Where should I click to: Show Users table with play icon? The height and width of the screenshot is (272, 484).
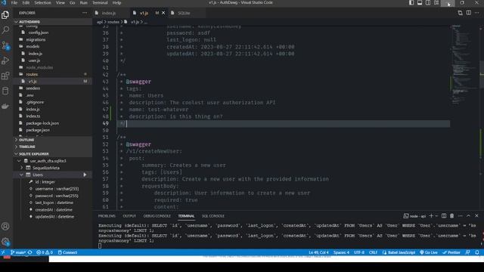click(x=85, y=175)
